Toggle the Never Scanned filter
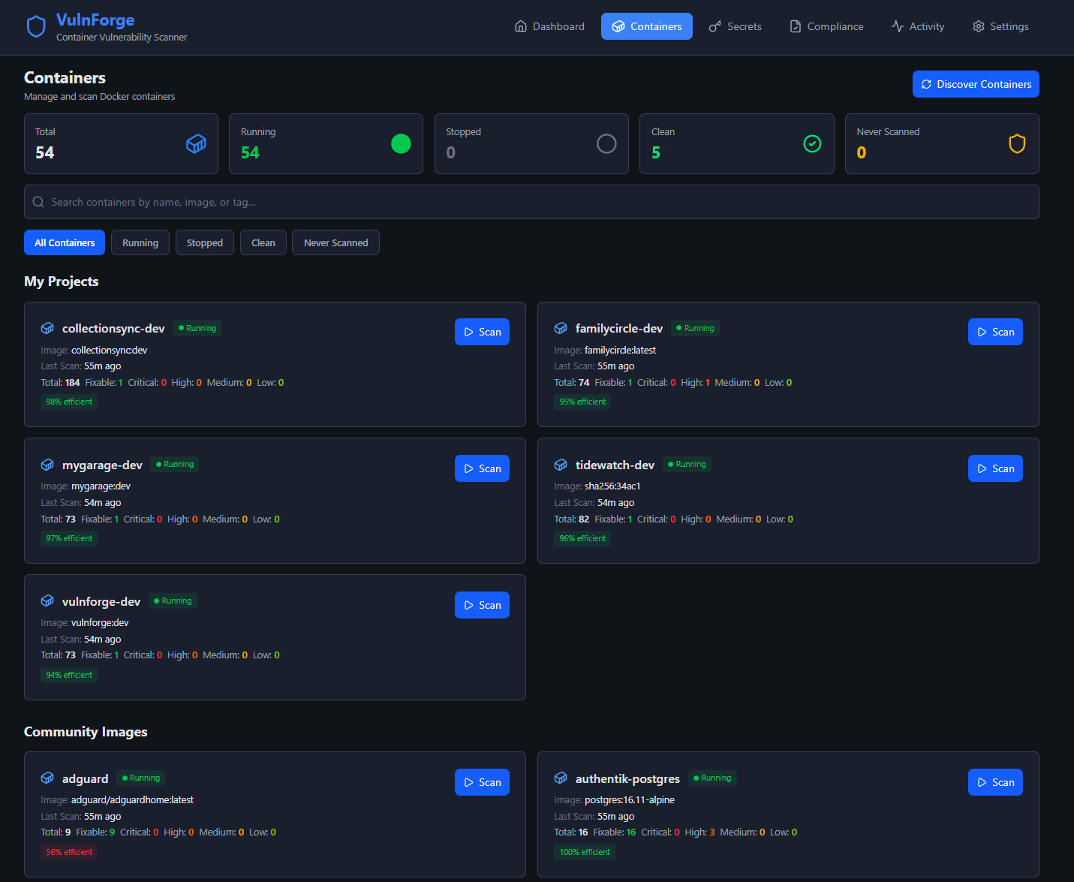1074x882 pixels. tap(335, 242)
